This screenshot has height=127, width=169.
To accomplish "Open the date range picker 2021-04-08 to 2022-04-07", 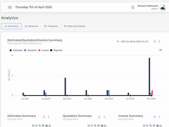I will (x=133, y=41).
